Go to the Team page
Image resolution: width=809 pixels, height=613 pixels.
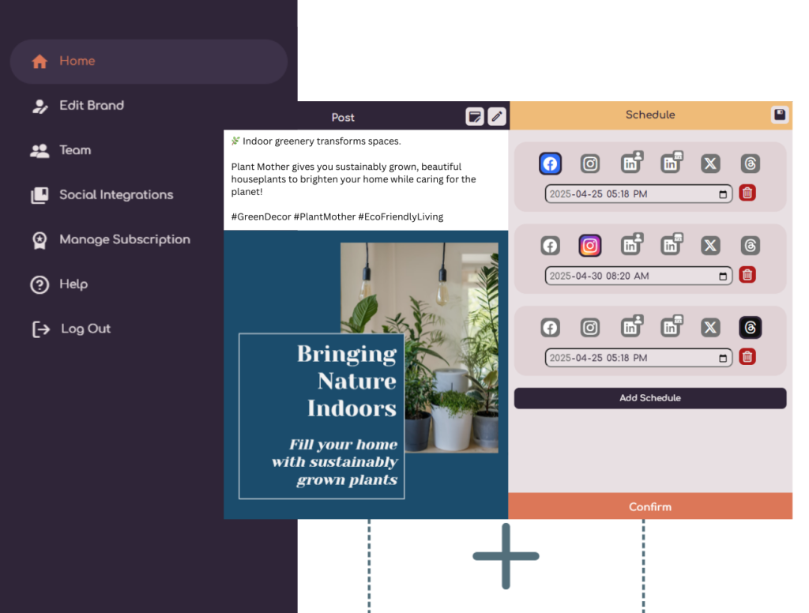click(75, 150)
